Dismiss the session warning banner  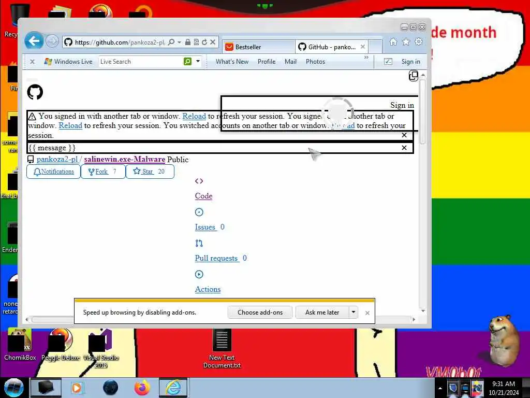pyautogui.click(x=404, y=135)
